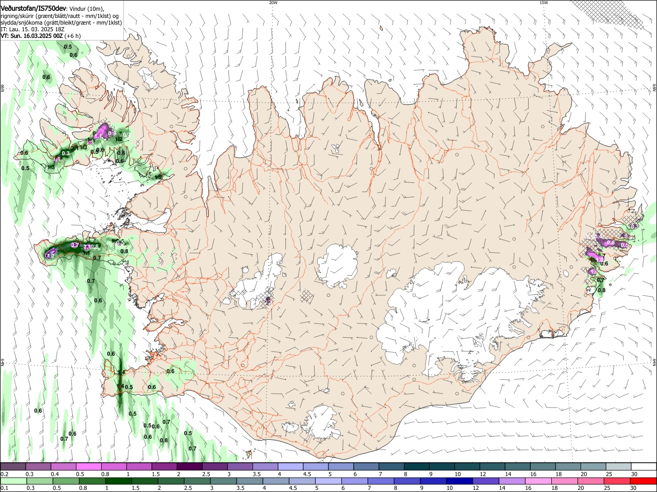Screen dimensions: 657x492
Task: Select the darkest green 1 swatch on rain scale
Action: (x=118, y=481)
